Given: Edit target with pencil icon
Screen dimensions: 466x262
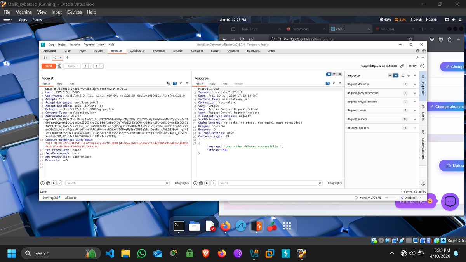Looking at the screenshot, I should point(402,66).
